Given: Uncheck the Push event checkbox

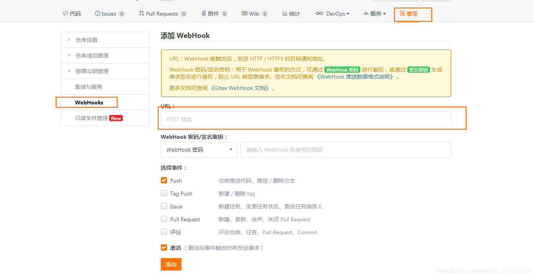Looking at the screenshot, I should tap(164, 181).
